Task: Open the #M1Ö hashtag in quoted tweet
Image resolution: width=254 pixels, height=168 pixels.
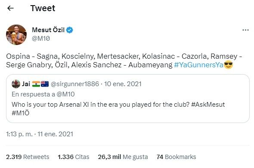Action: click(20, 113)
